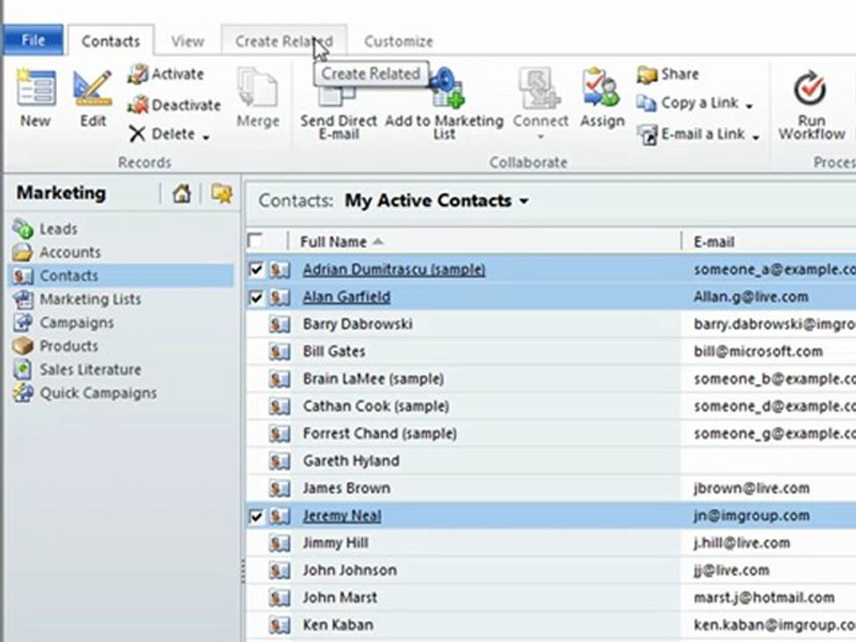Select the John Marst row
856x642 pixels.
click(551, 597)
